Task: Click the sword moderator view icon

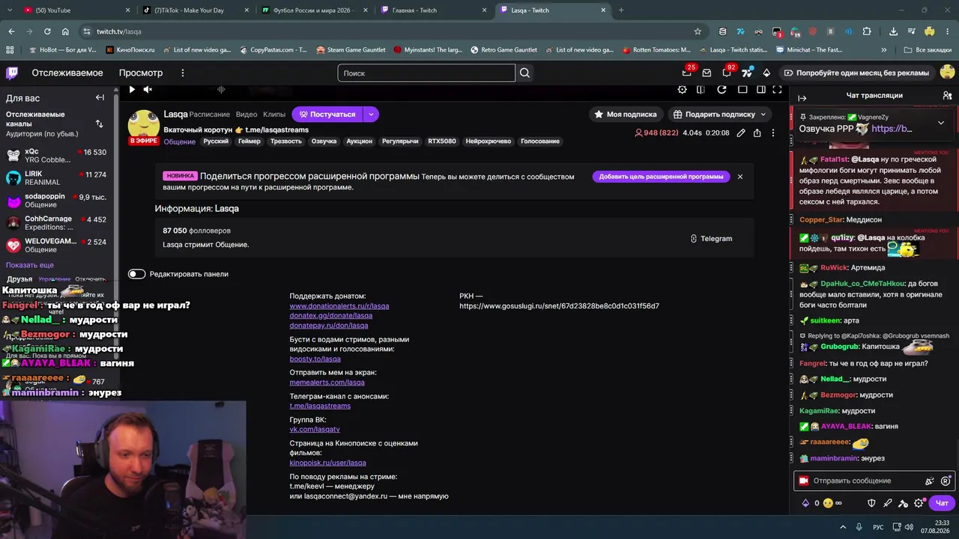Action: (x=887, y=503)
